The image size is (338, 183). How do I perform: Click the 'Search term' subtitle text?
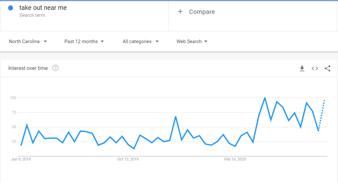(x=32, y=15)
